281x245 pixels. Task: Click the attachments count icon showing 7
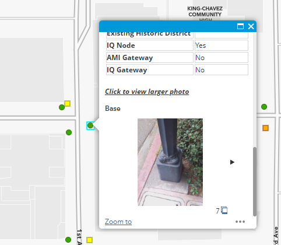[x=224, y=211]
